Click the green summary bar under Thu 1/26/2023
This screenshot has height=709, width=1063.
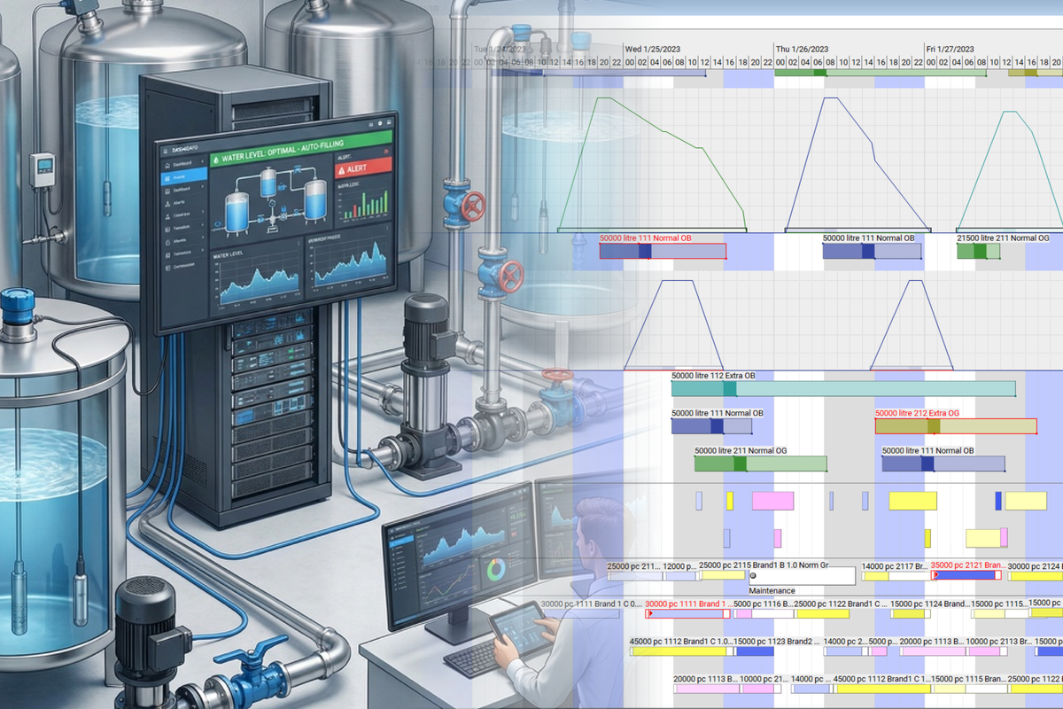pos(880,72)
